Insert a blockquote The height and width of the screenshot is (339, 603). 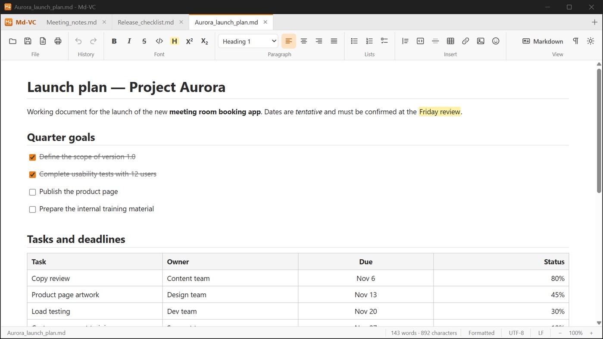[x=405, y=41]
